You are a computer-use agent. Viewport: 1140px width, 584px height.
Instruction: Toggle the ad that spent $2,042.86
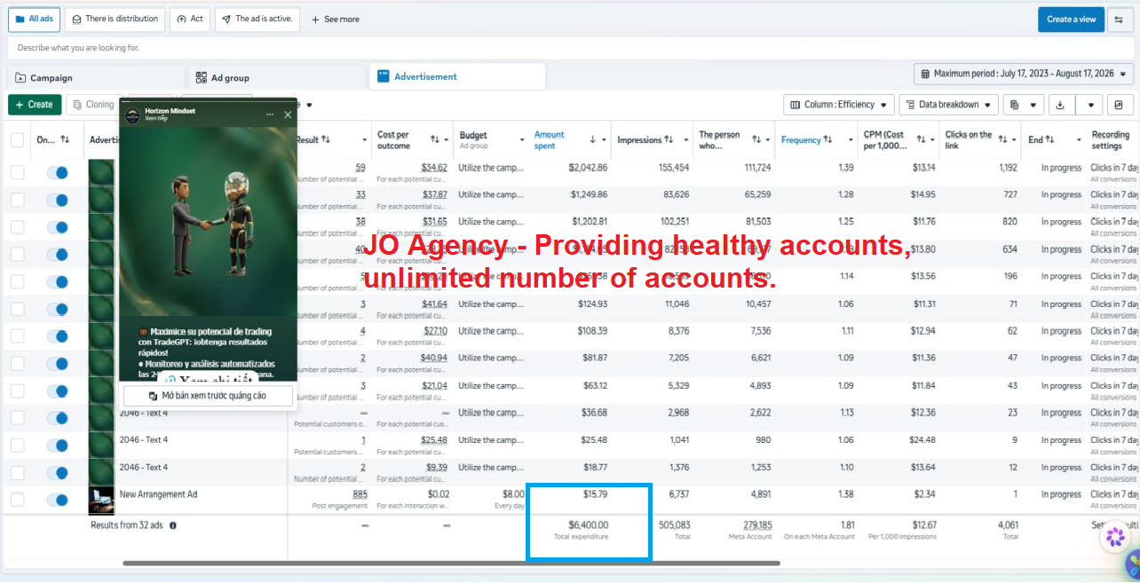[x=57, y=173]
